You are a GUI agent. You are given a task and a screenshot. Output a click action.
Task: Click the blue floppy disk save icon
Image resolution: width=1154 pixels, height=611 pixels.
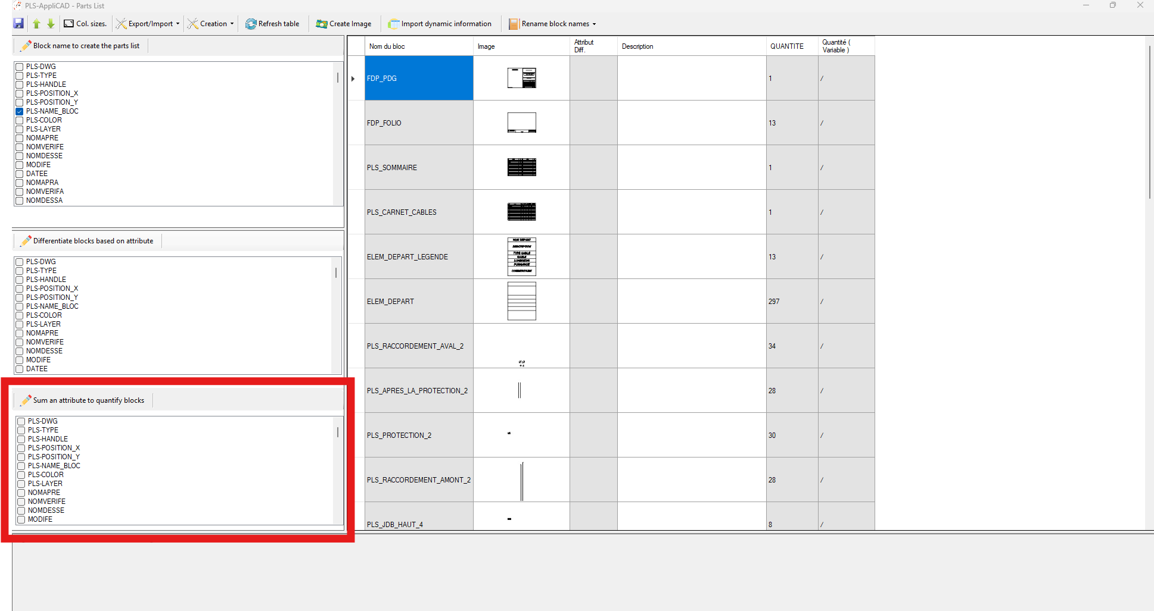tap(18, 24)
